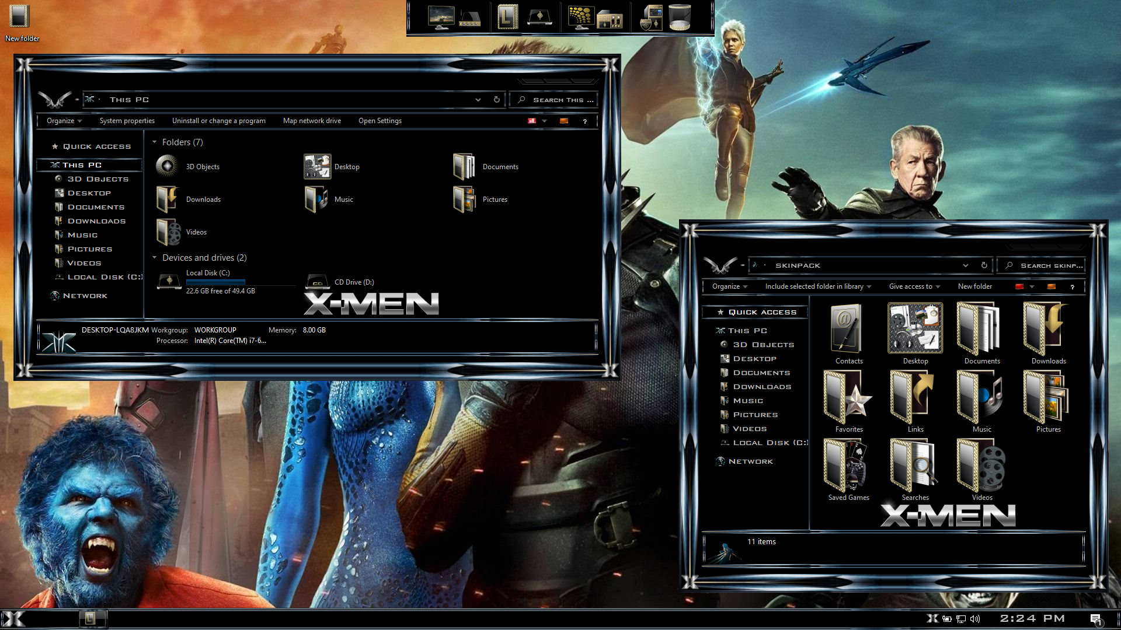Refresh the This PC address bar

(497, 100)
